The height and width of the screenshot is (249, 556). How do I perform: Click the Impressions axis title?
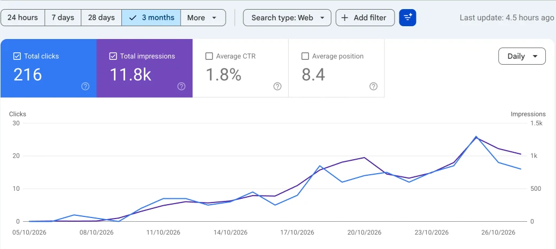[x=528, y=114]
